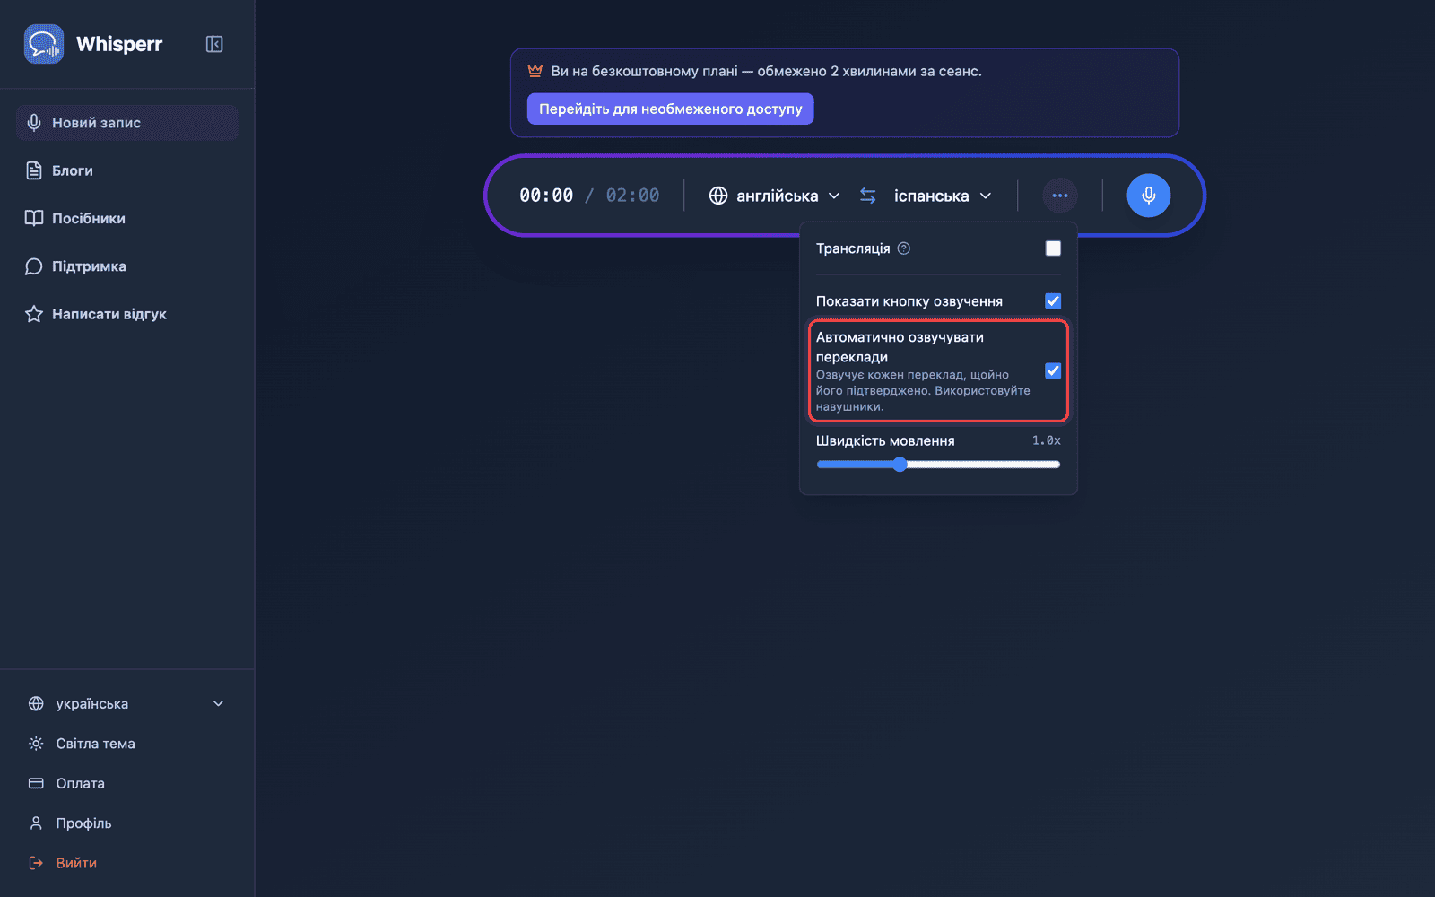Enable the Трансляція checkbox
The image size is (1435, 897).
point(1053,248)
